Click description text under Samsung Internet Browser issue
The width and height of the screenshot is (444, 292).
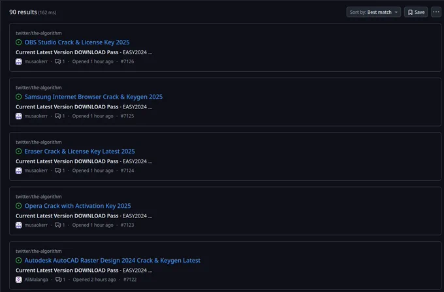(84, 107)
